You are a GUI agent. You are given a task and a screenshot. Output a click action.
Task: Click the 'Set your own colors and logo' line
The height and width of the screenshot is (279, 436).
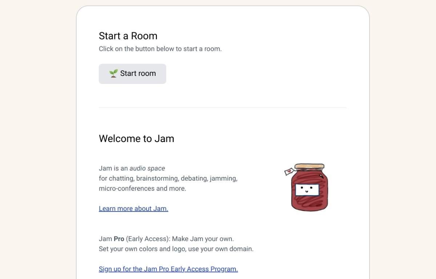(176, 249)
